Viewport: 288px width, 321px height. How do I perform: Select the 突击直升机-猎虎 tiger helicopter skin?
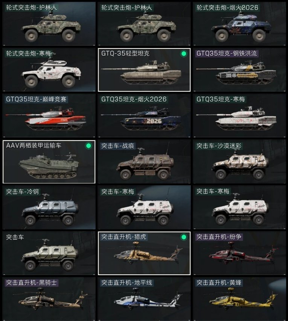(x=144, y=253)
